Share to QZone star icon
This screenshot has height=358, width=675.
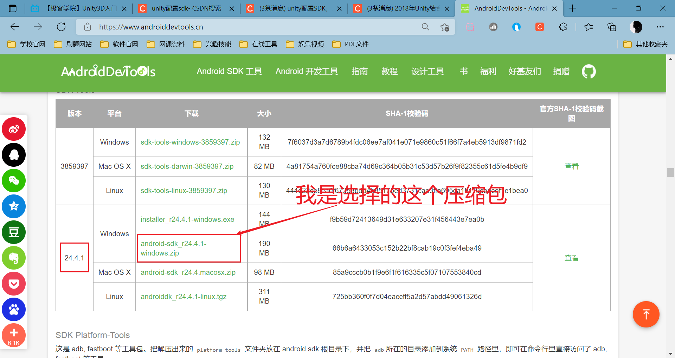coord(14,206)
